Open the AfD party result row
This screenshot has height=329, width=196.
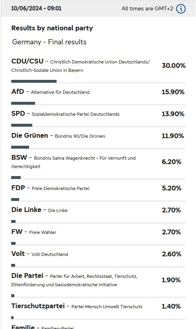coord(98,94)
